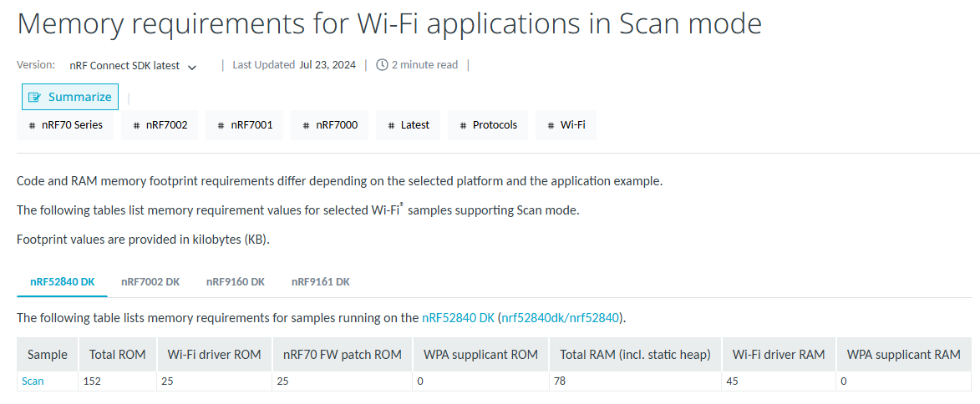This screenshot has height=404, width=980.
Task: Click the Version label
Action: point(36,64)
